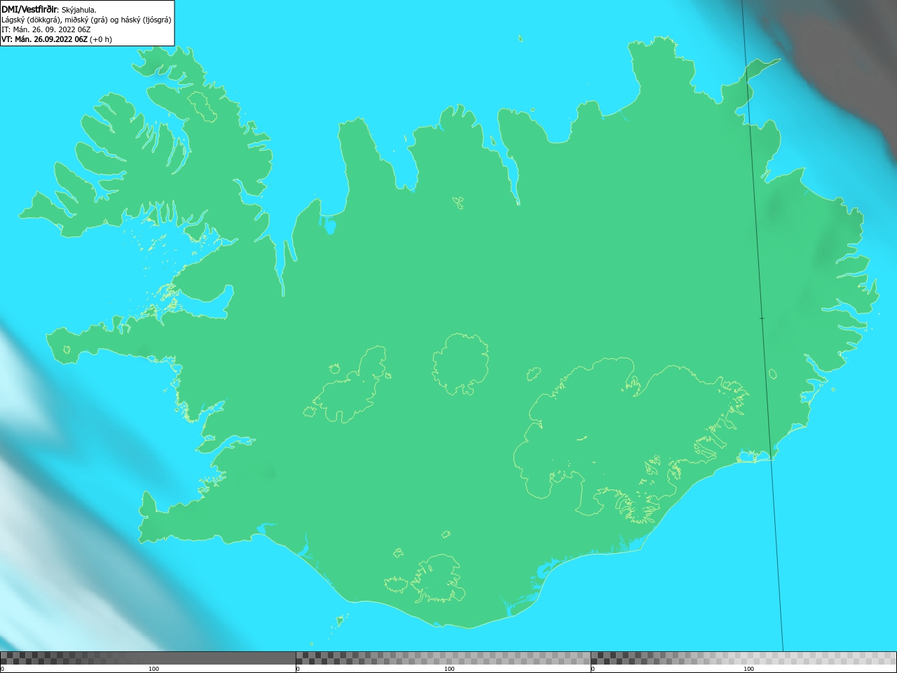The image size is (897, 673).
Task: Click the small Mývatn lake outline in the north
Action: click(x=458, y=203)
